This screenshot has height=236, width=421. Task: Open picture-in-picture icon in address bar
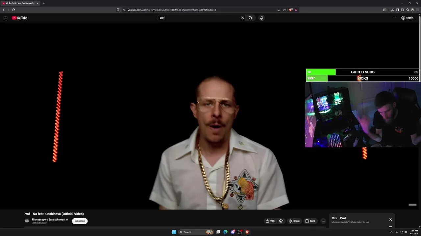click(x=279, y=10)
